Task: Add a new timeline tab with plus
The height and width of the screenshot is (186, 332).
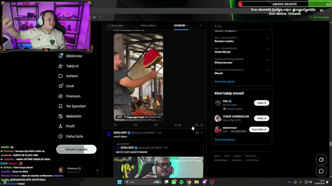Action: [201, 25]
